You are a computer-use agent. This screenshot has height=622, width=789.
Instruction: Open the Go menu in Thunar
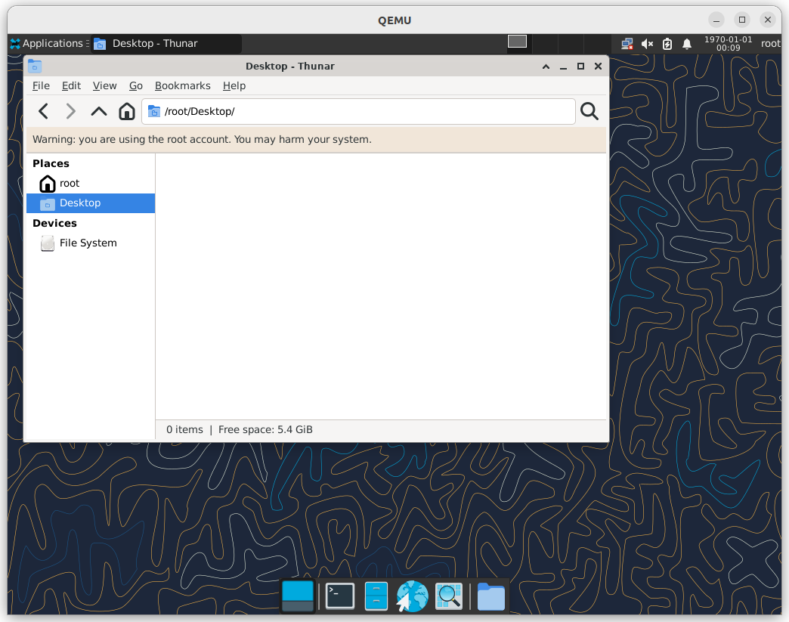click(135, 85)
